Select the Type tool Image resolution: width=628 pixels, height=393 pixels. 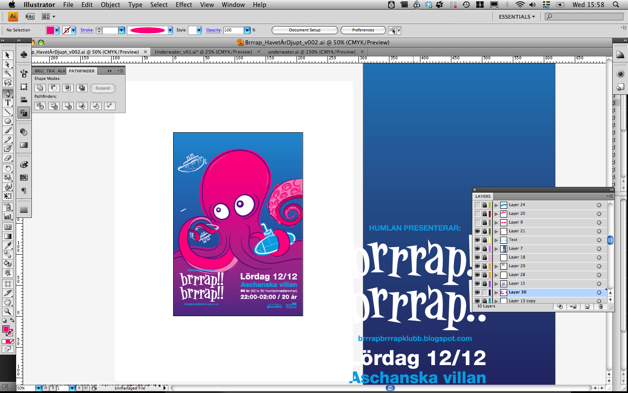(7, 103)
